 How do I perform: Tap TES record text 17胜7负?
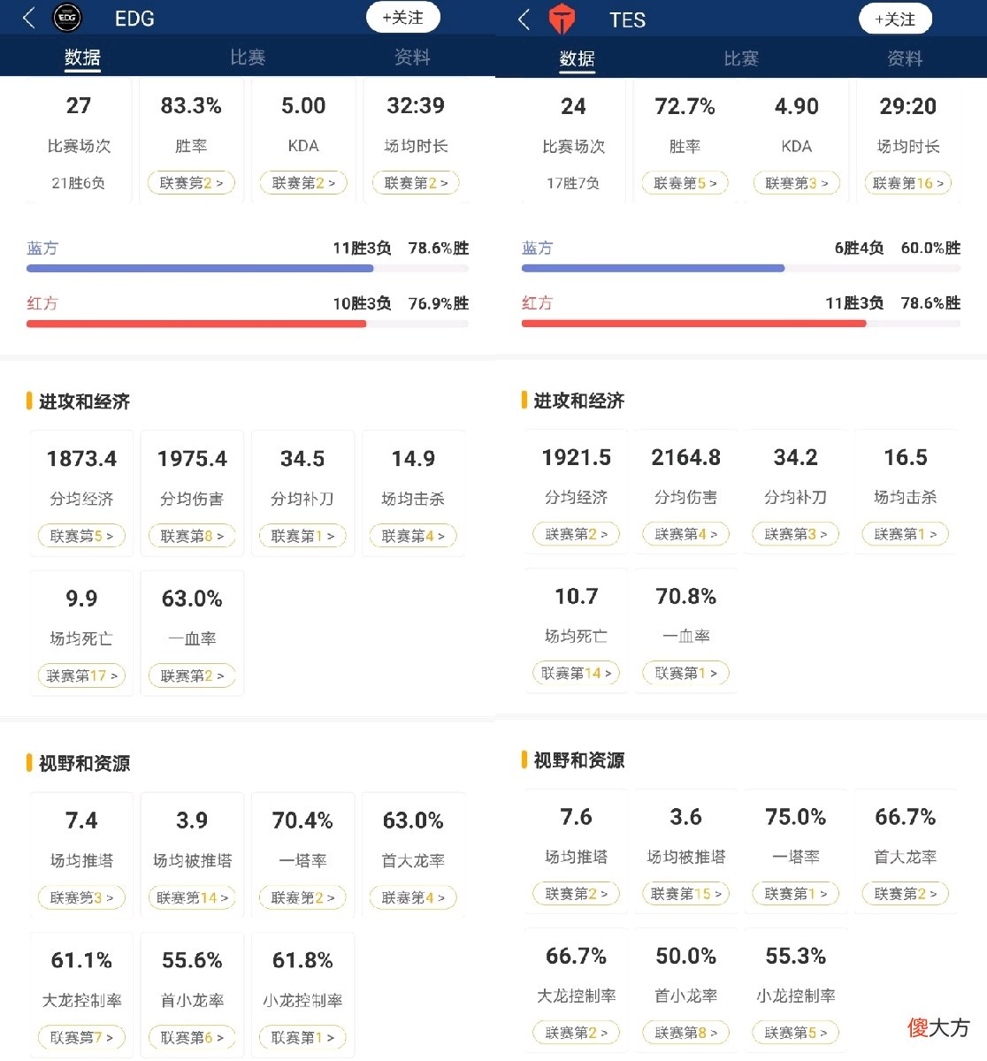coord(573,183)
